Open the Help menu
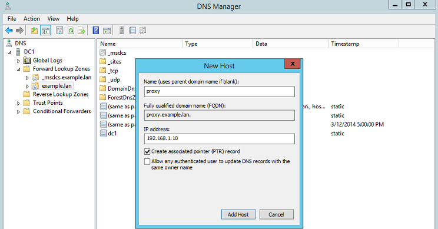The image size is (438, 229). click(72, 19)
